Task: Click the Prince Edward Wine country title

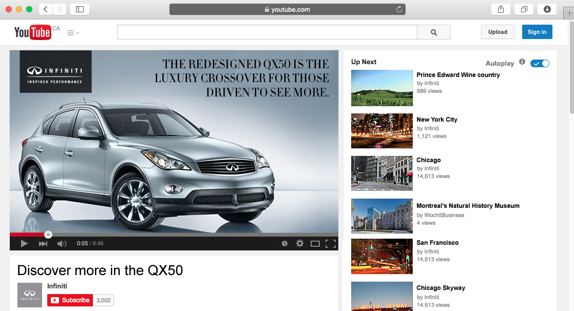Action: point(458,74)
